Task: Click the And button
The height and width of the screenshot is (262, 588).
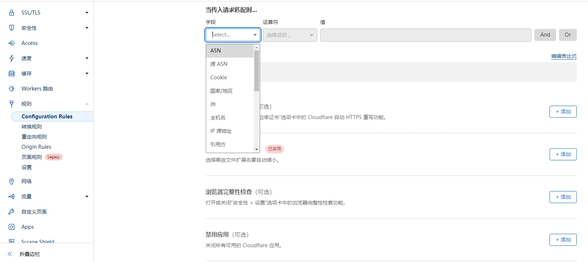Action: click(545, 35)
